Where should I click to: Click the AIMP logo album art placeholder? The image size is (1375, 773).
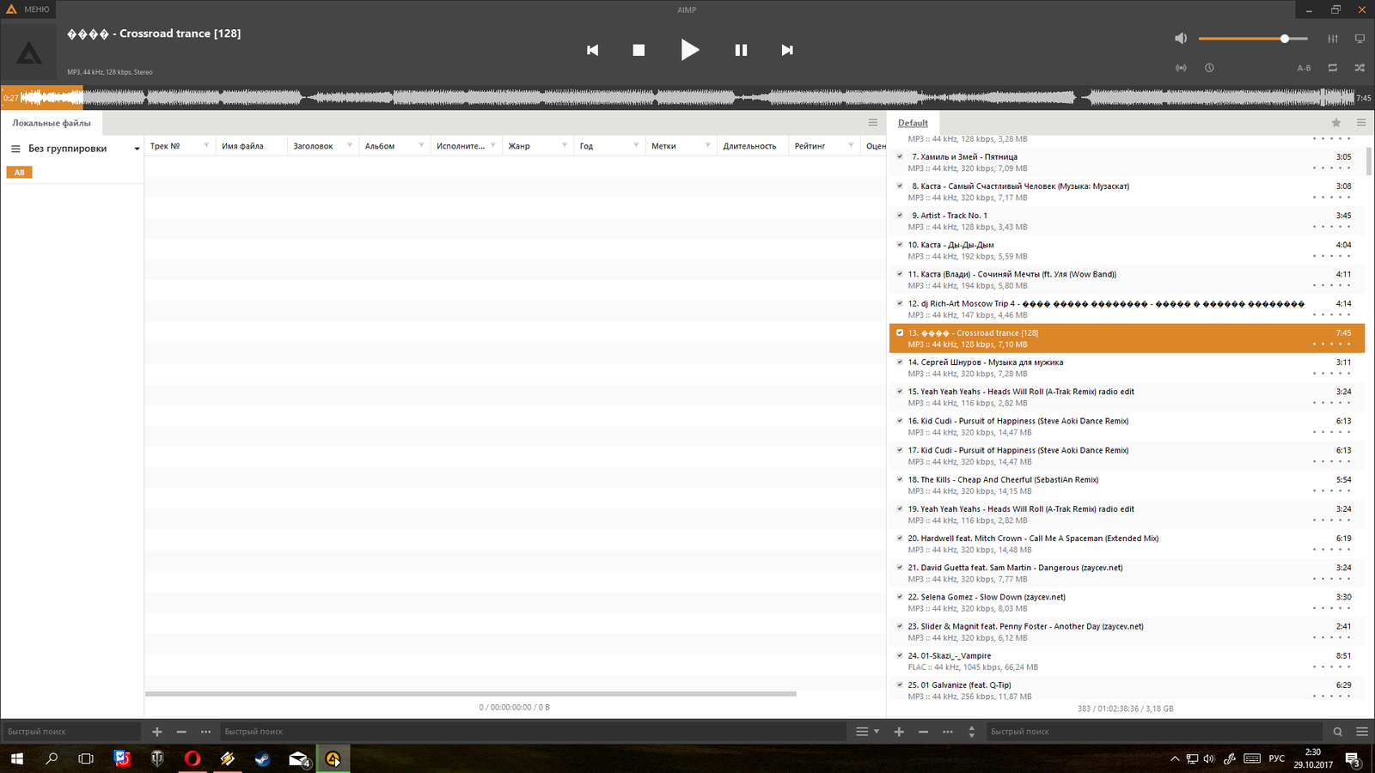[29, 54]
